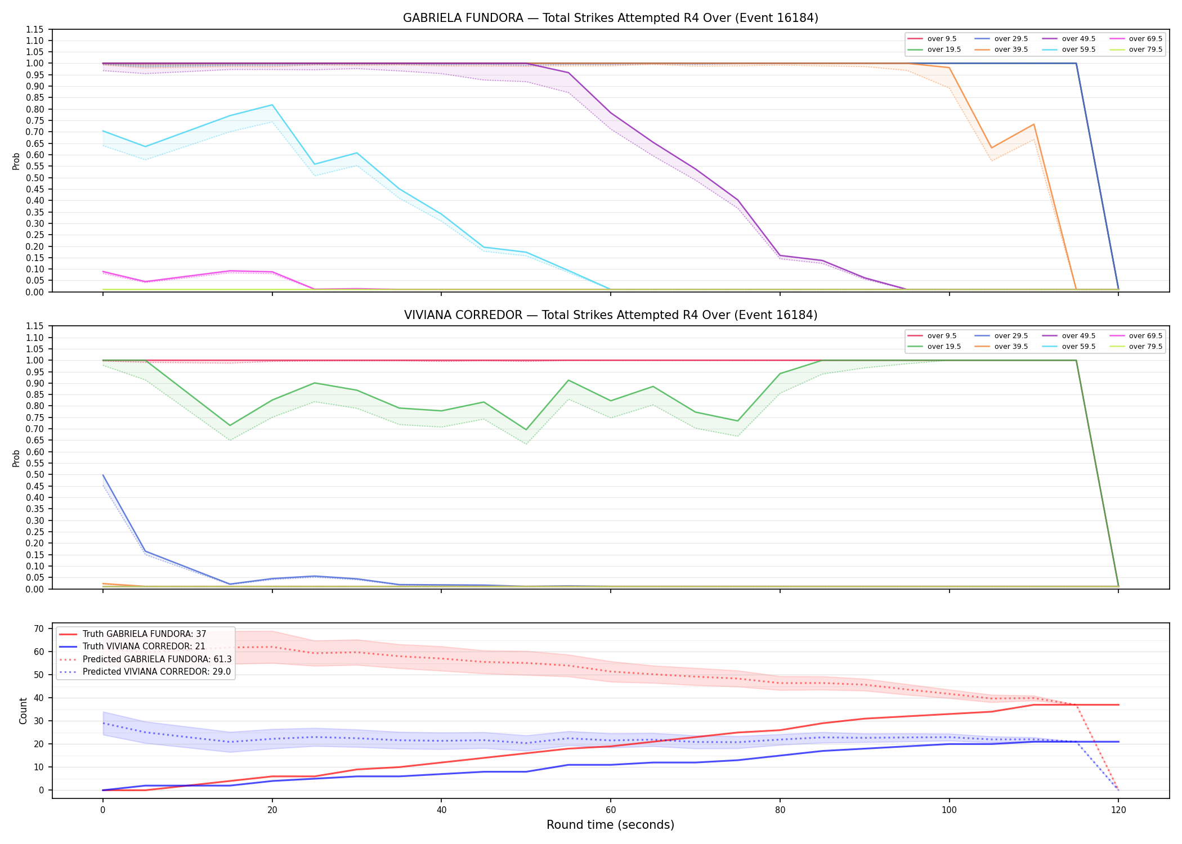The height and width of the screenshot is (844, 1182).
Task: Select 'over 9.5' in Fundora chart legend
Action: [932, 39]
